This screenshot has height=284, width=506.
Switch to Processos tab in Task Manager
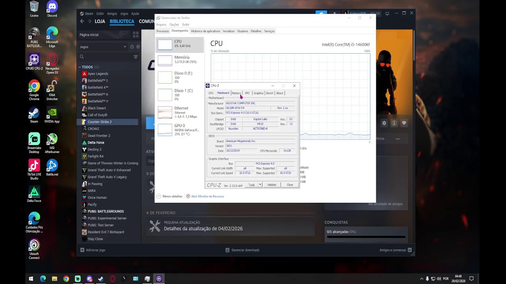click(x=162, y=31)
